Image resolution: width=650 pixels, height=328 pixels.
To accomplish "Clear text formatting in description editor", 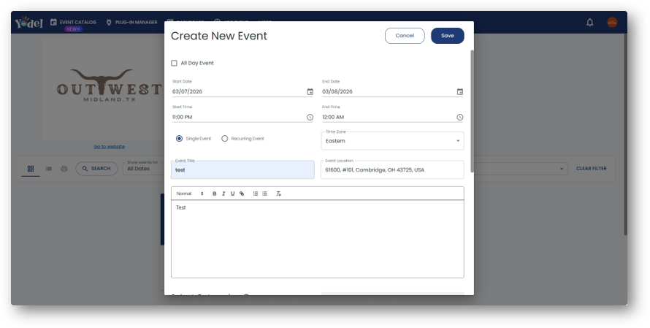I will click(x=278, y=194).
